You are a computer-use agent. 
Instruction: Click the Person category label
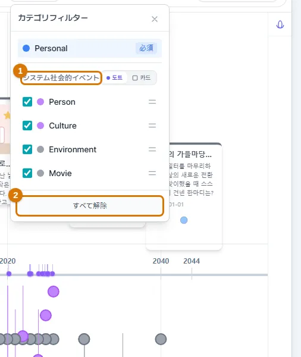tap(62, 102)
